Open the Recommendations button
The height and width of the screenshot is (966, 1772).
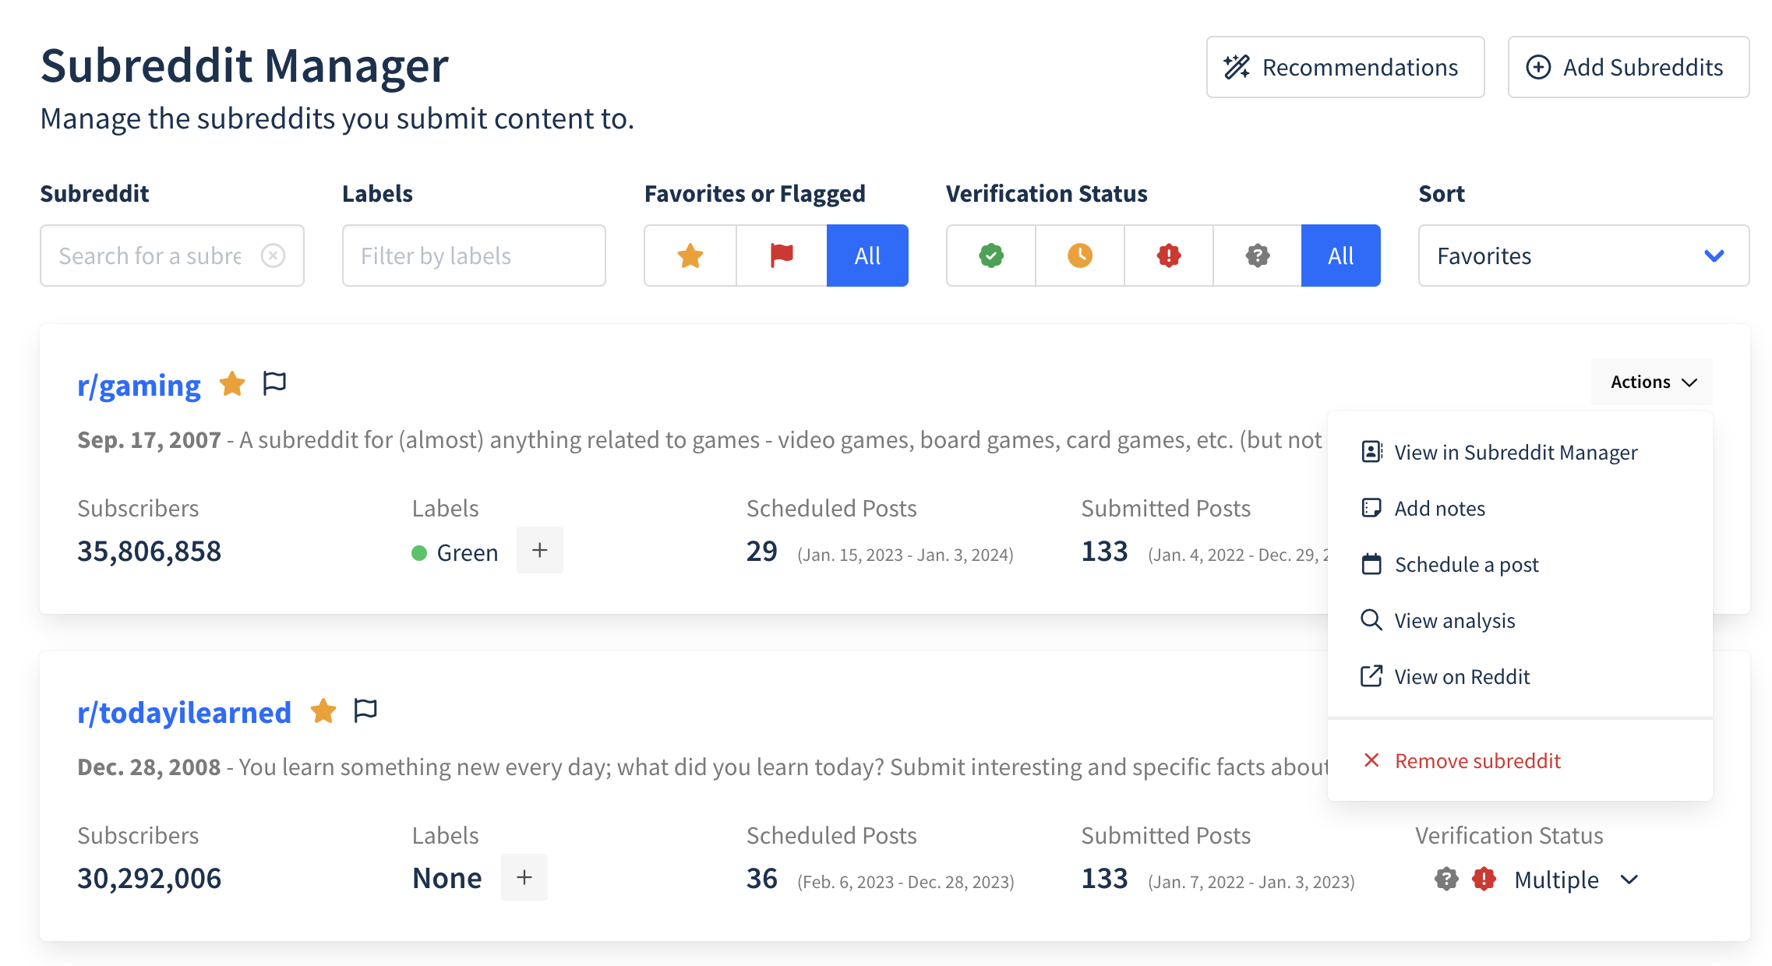[x=1345, y=67]
